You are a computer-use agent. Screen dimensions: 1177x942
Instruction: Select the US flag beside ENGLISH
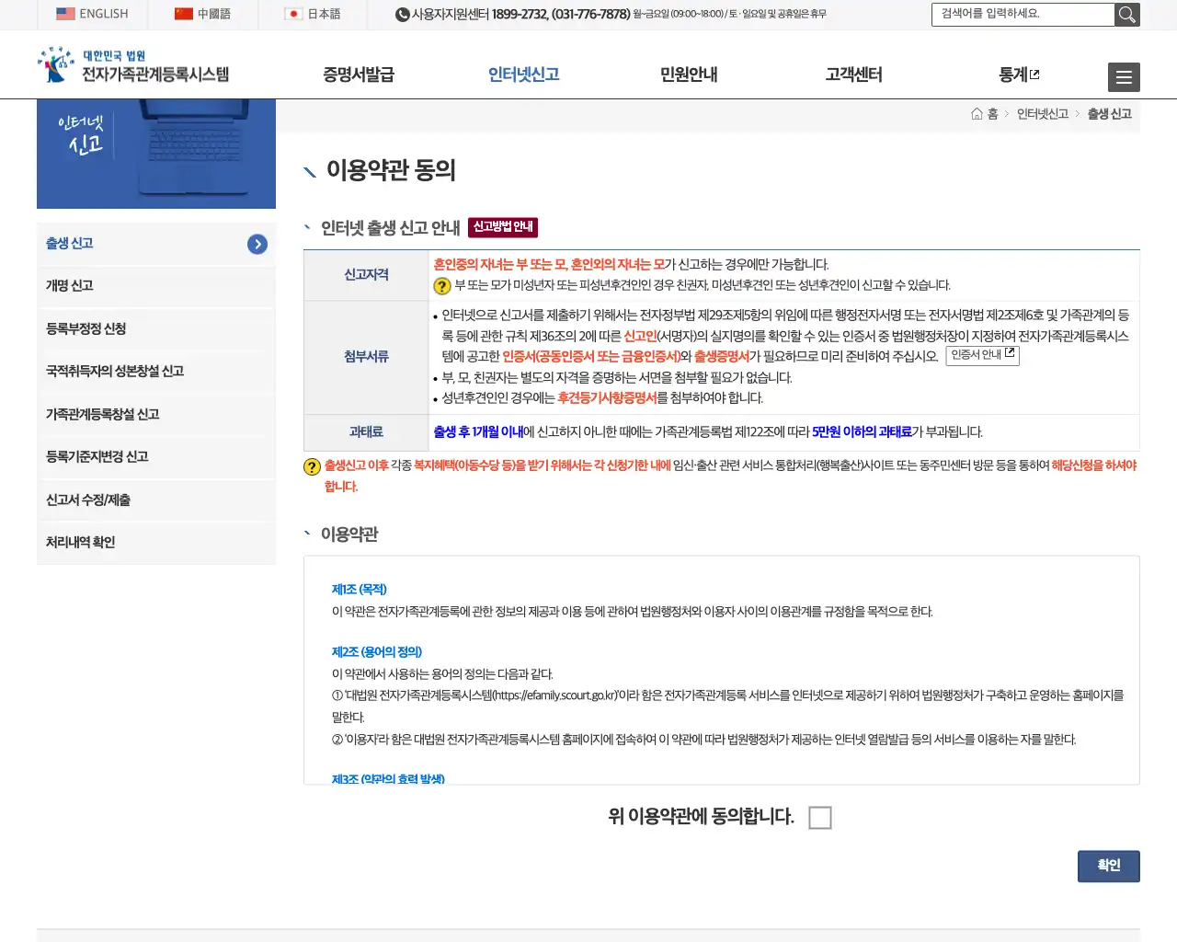click(x=64, y=13)
